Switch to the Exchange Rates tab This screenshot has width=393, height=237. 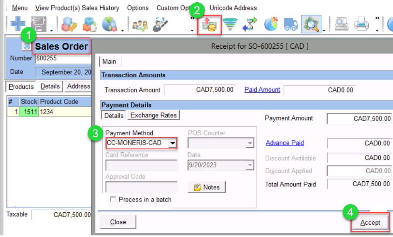pos(153,115)
